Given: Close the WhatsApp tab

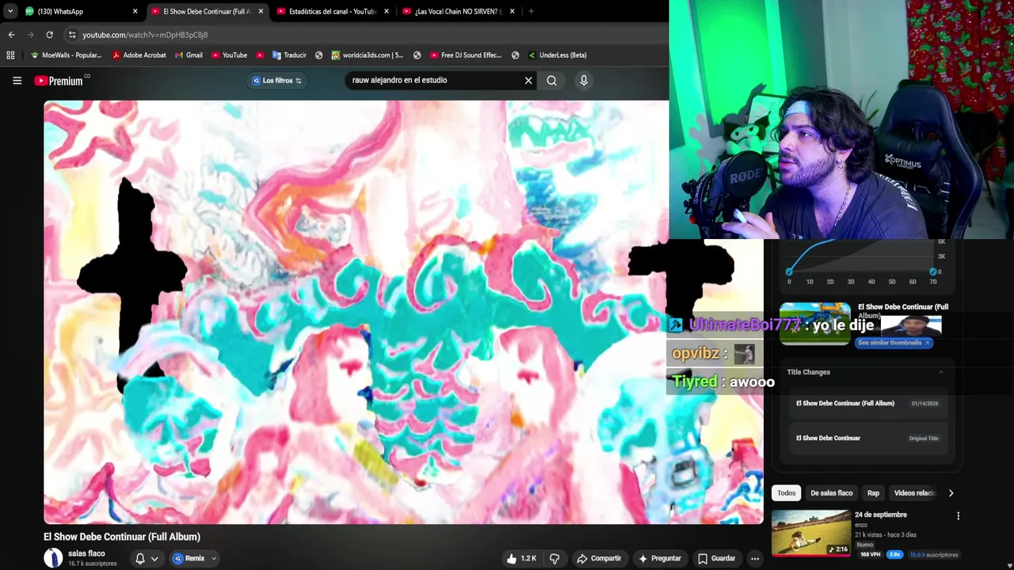Looking at the screenshot, I should [x=135, y=12].
